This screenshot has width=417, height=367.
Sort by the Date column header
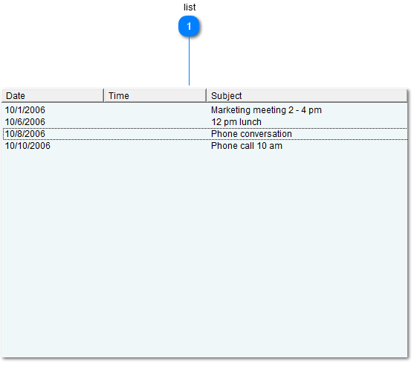coord(52,95)
